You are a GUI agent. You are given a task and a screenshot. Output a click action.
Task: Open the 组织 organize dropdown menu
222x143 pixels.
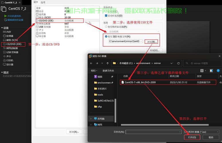[x=94, y=71]
